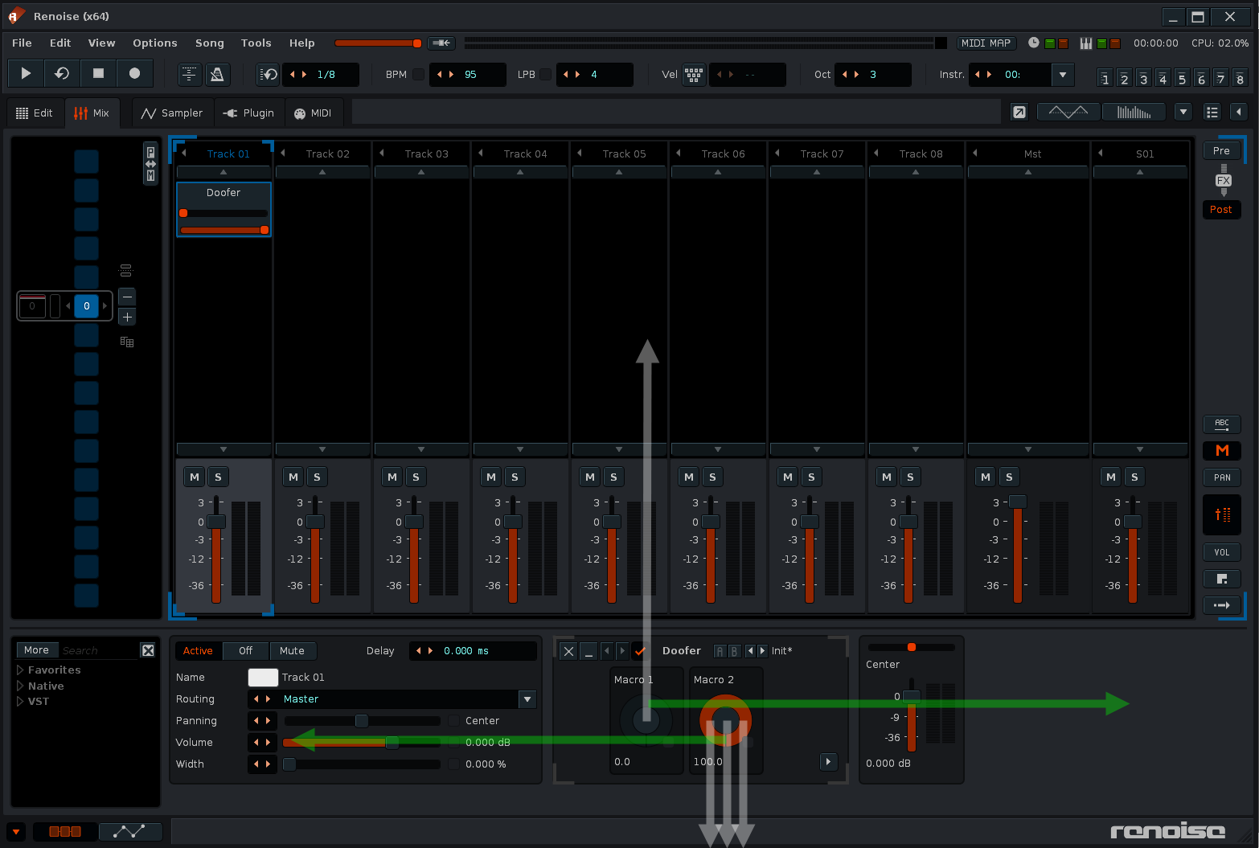Screen dimensions: 1259x848
Task: Enable the record edit mode button
Action: tap(134, 74)
